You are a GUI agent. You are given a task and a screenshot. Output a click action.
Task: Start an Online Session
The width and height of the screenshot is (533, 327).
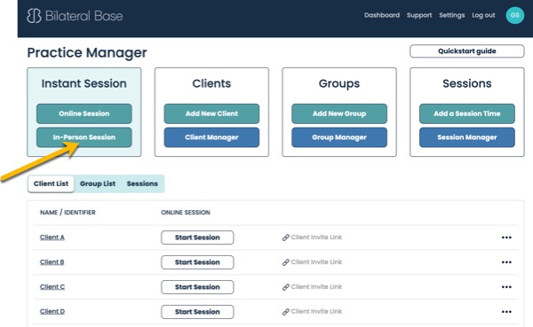click(84, 113)
